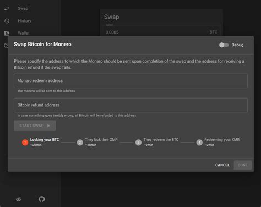Open the Swap menu item
The height and width of the screenshot is (207, 261).
[23, 9]
